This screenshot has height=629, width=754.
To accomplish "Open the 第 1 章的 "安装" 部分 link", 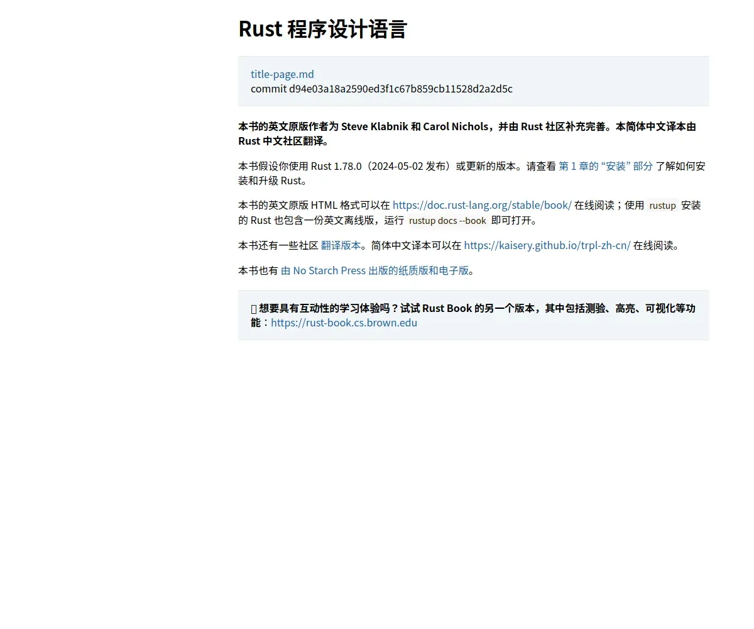I will click(606, 166).
